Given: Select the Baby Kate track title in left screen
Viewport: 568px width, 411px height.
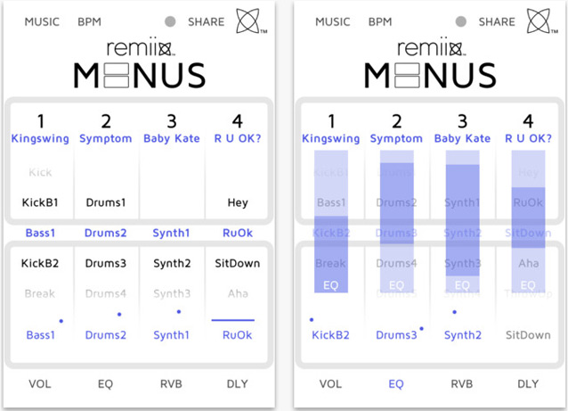Looking at the screenshot, I should [171, 138].
